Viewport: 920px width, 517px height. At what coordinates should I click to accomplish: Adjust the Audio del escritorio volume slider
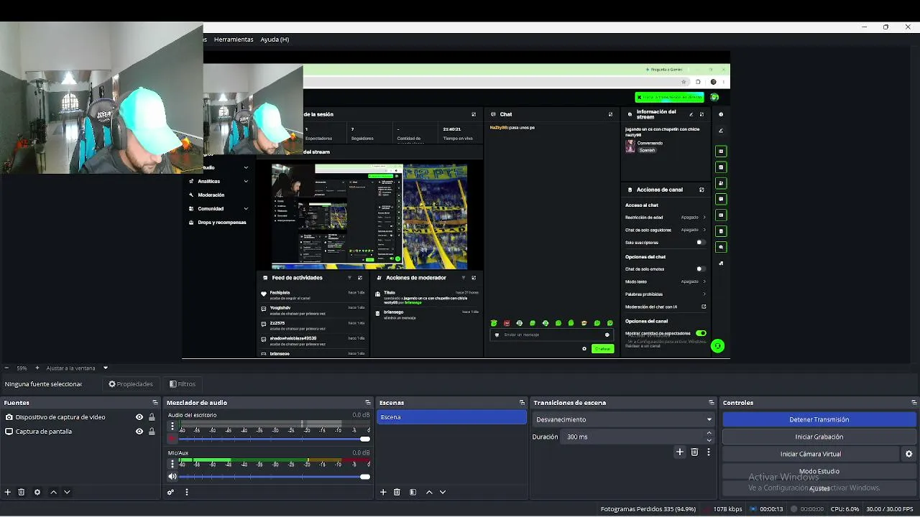point(274,439)
